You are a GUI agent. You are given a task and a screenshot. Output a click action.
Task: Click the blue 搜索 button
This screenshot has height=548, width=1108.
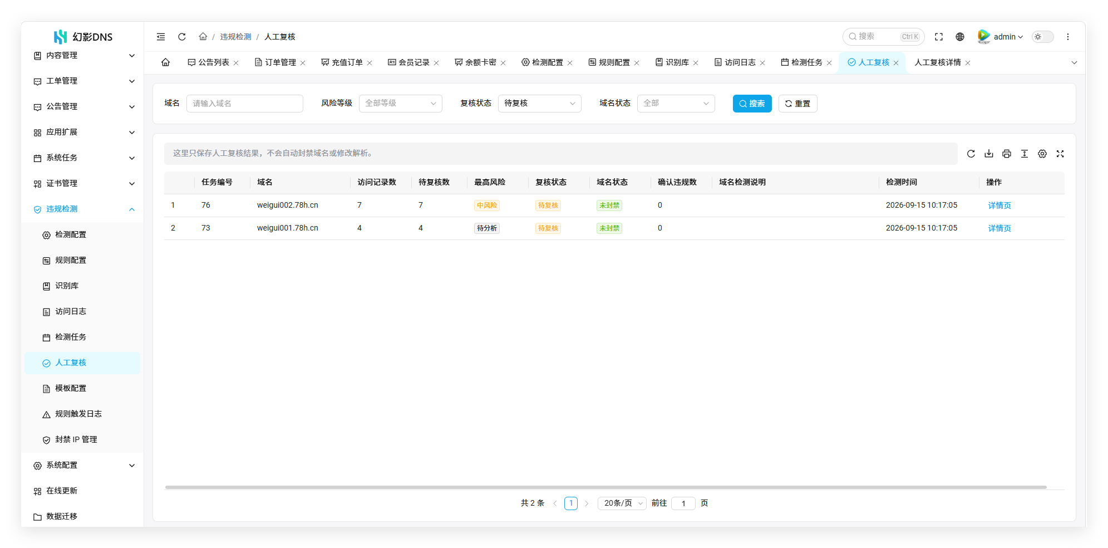point(752,104)
